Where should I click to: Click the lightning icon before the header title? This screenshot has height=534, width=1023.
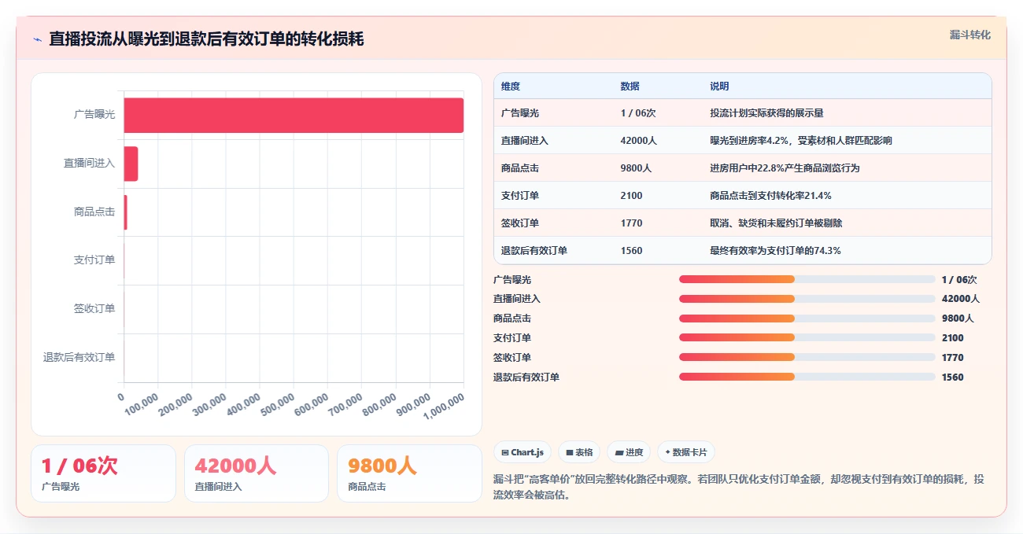(x=37, y=39)
